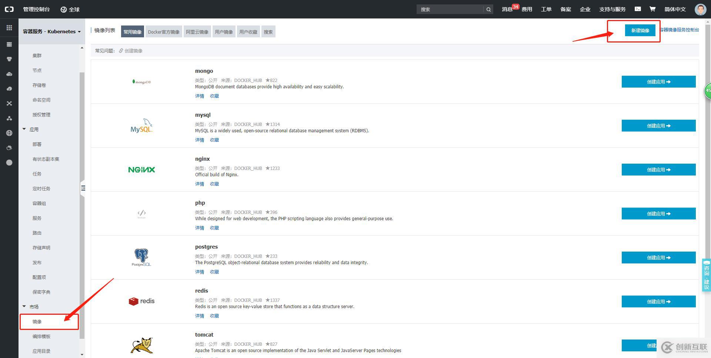Open the cloud shell terminal icon
This screenshot has width=711, height=358.
tap(638, 9)
